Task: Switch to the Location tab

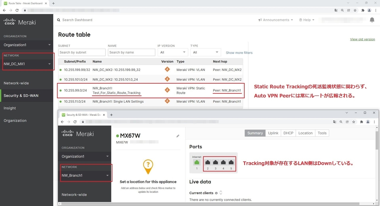Action: (x=305, y=133)
